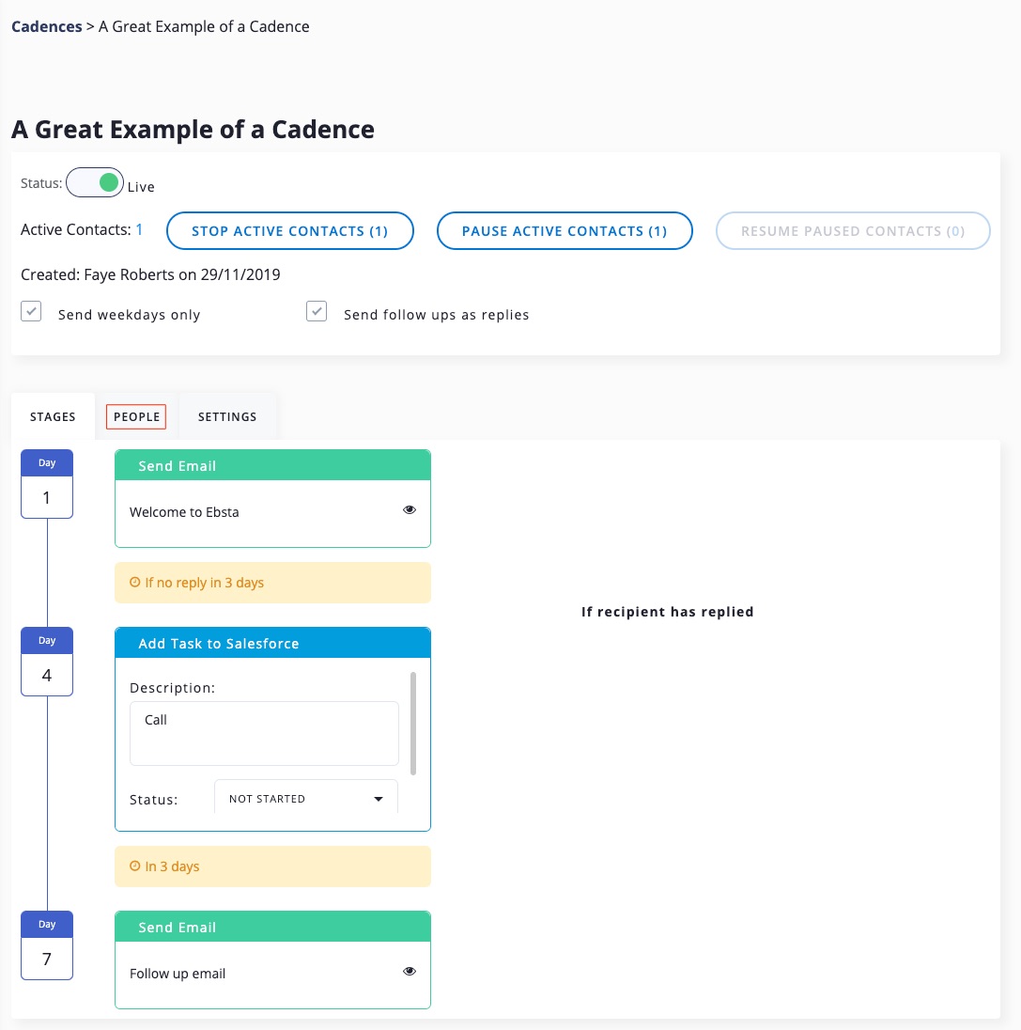Click the 'If no reply in 3 days' delay bar
Viewport: 1021px width, 1030px height.
pos(272,583)
